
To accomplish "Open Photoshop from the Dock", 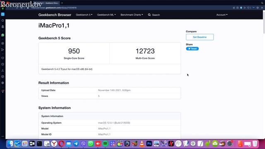I will tap(149, 144).
